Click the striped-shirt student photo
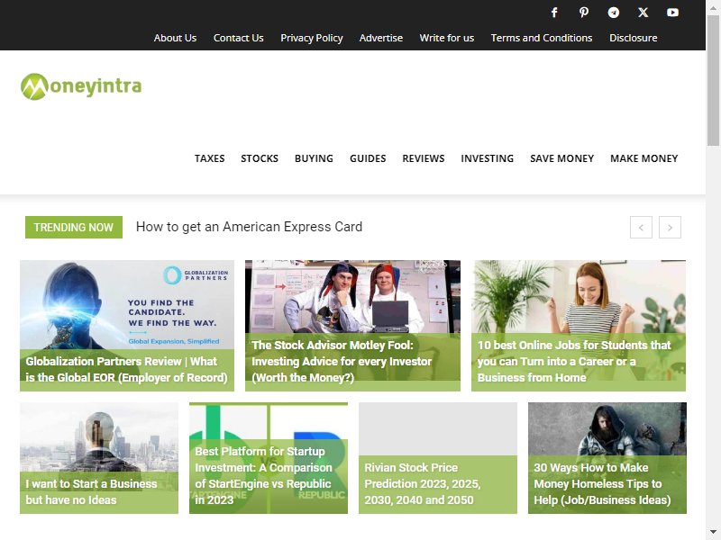The width and height of the screenshot is (721, 540). pos(579,297)
